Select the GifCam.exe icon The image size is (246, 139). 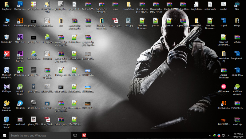point(224,88)
